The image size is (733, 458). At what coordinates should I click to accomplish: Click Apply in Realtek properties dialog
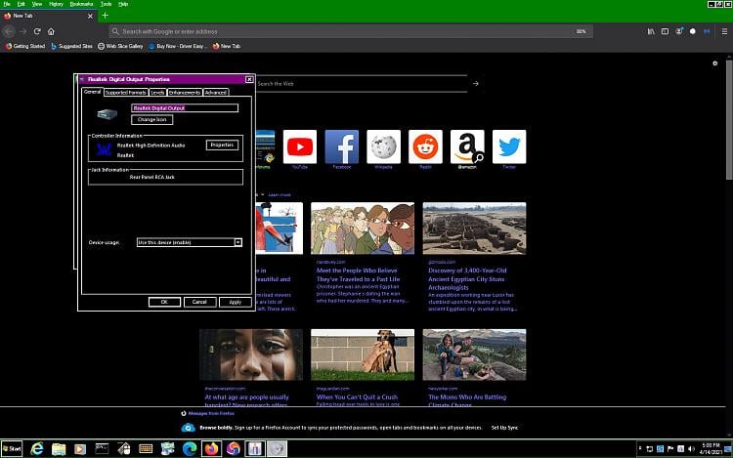[236, 302]
